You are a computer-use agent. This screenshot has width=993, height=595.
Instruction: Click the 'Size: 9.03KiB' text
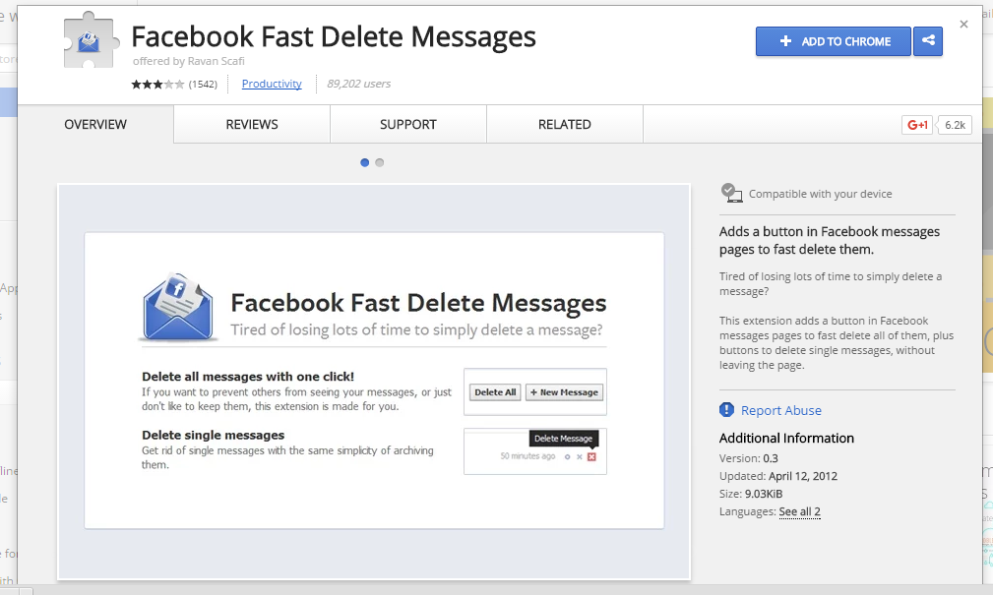click(751, 494)
